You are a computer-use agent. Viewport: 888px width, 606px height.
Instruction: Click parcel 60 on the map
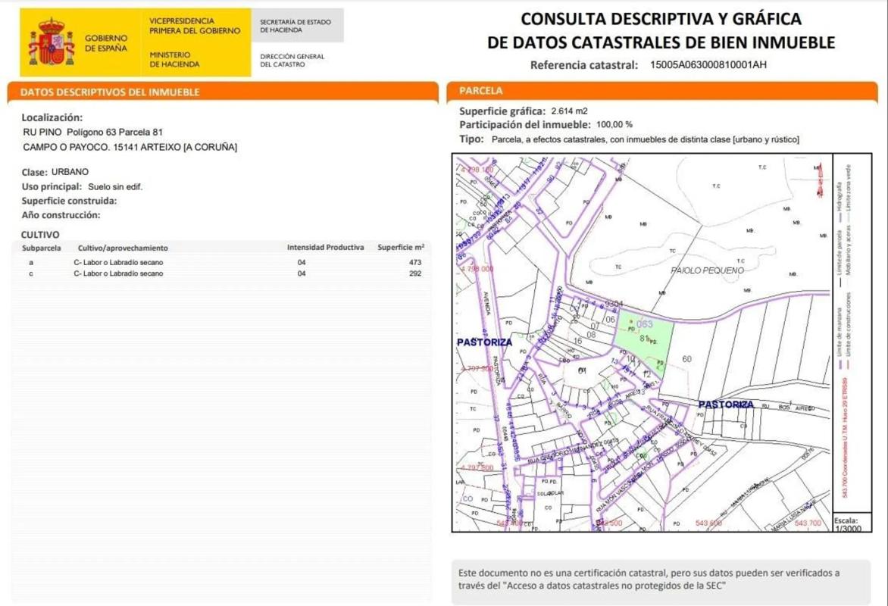pos(686,358)
